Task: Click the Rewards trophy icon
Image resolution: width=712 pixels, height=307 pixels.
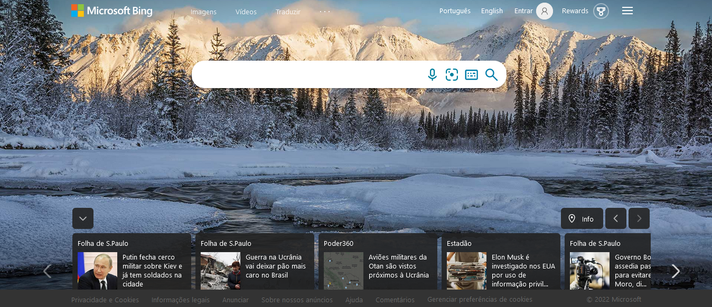Action: click(601, 11)
